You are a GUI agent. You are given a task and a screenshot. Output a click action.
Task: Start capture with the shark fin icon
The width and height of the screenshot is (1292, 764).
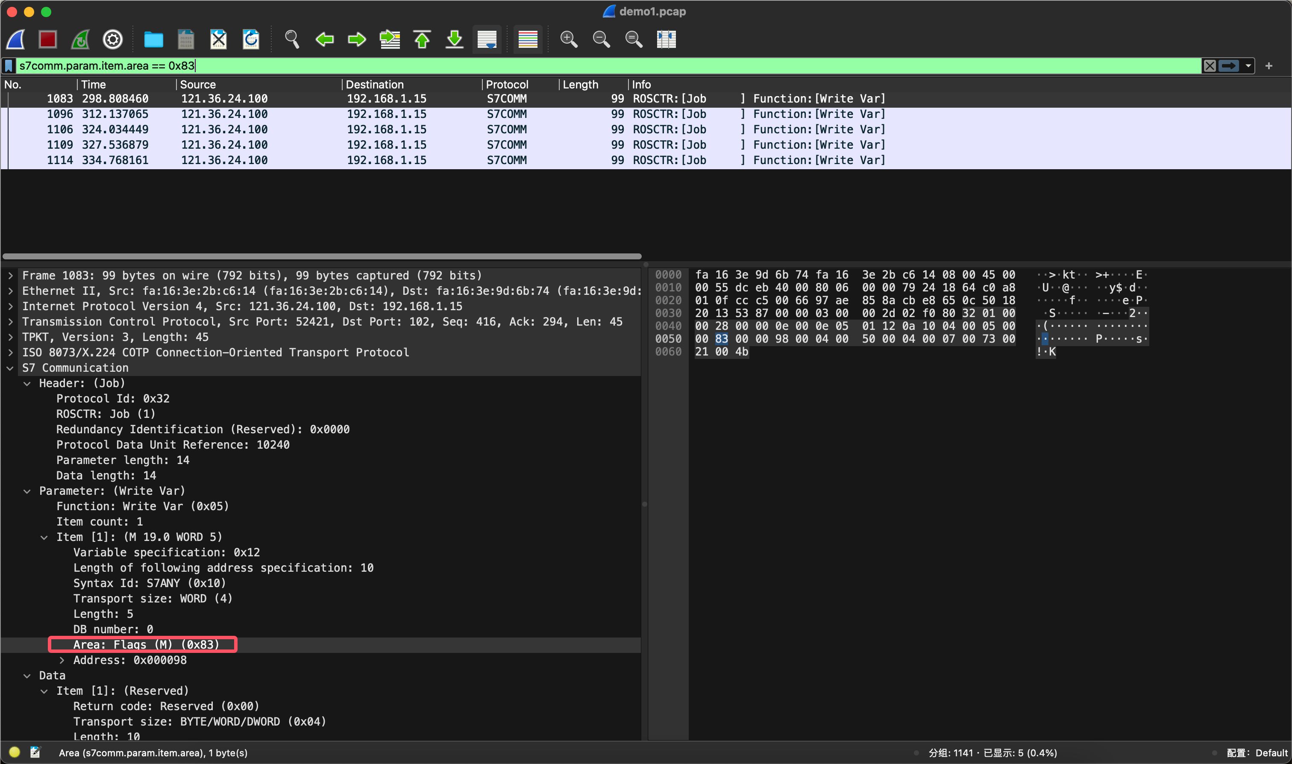[16, 39]
